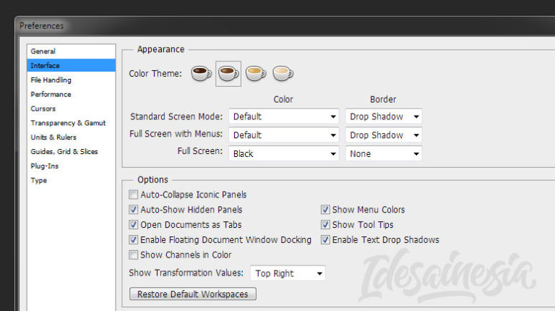Open Guides, Grid & Slices settings

click(64, 152)
